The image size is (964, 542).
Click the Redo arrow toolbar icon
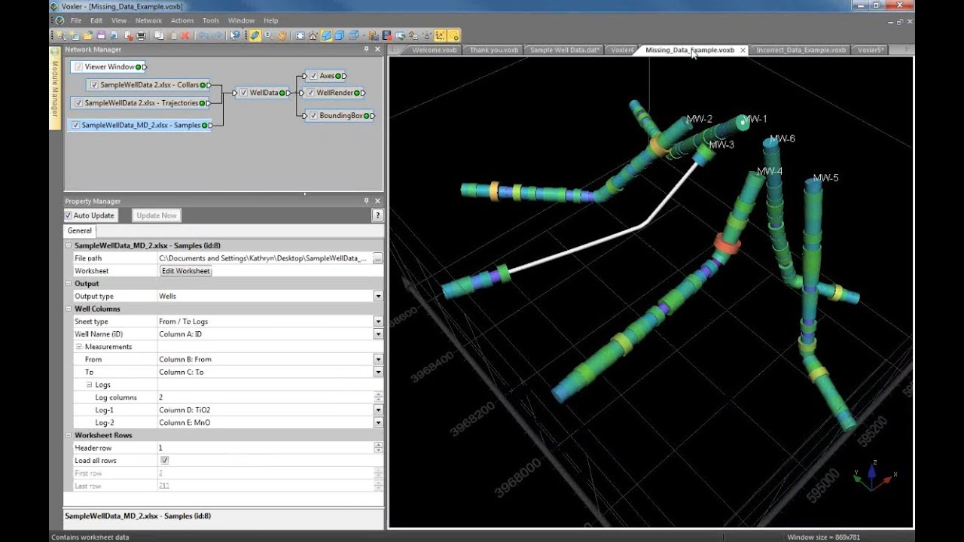[x=218, y=35]
